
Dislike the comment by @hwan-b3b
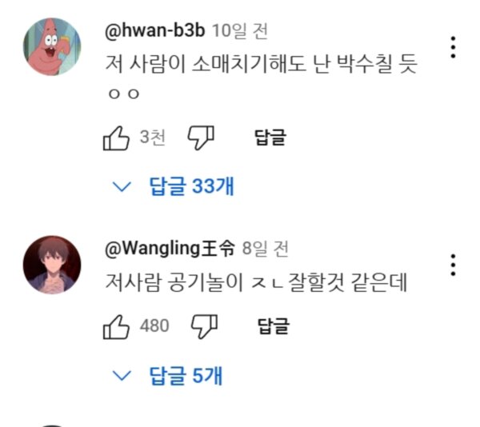(x=201, y=138)
